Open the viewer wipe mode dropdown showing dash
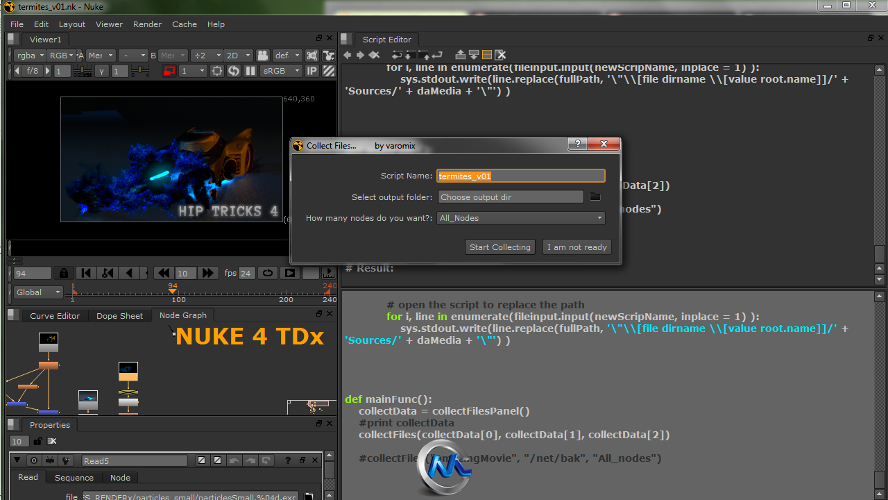Viewport: 888px width, 500px height. point(133,56)
